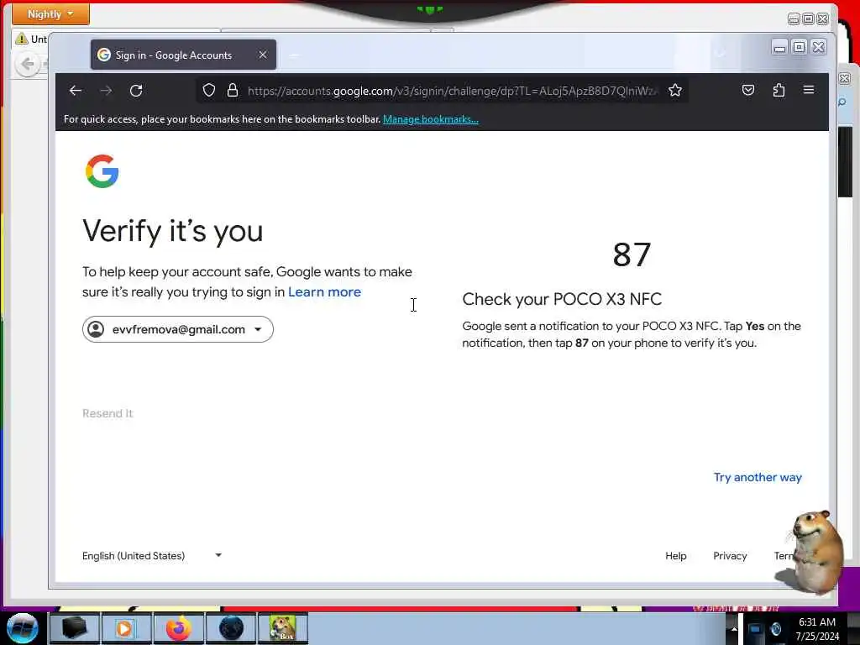Screen dimensions: 860x645
Task: Switch to Firefox on the taskbar
Action: pos(179,628)
